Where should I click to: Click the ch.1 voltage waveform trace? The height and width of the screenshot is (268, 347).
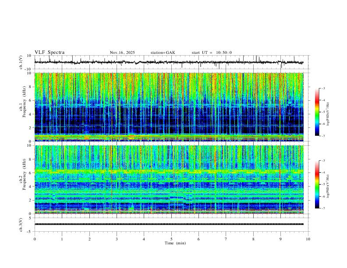coord(169,62)
